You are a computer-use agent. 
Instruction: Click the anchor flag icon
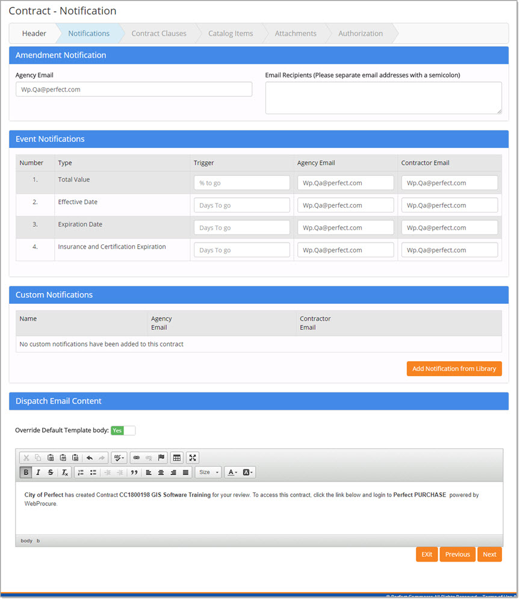coord(161,457)
